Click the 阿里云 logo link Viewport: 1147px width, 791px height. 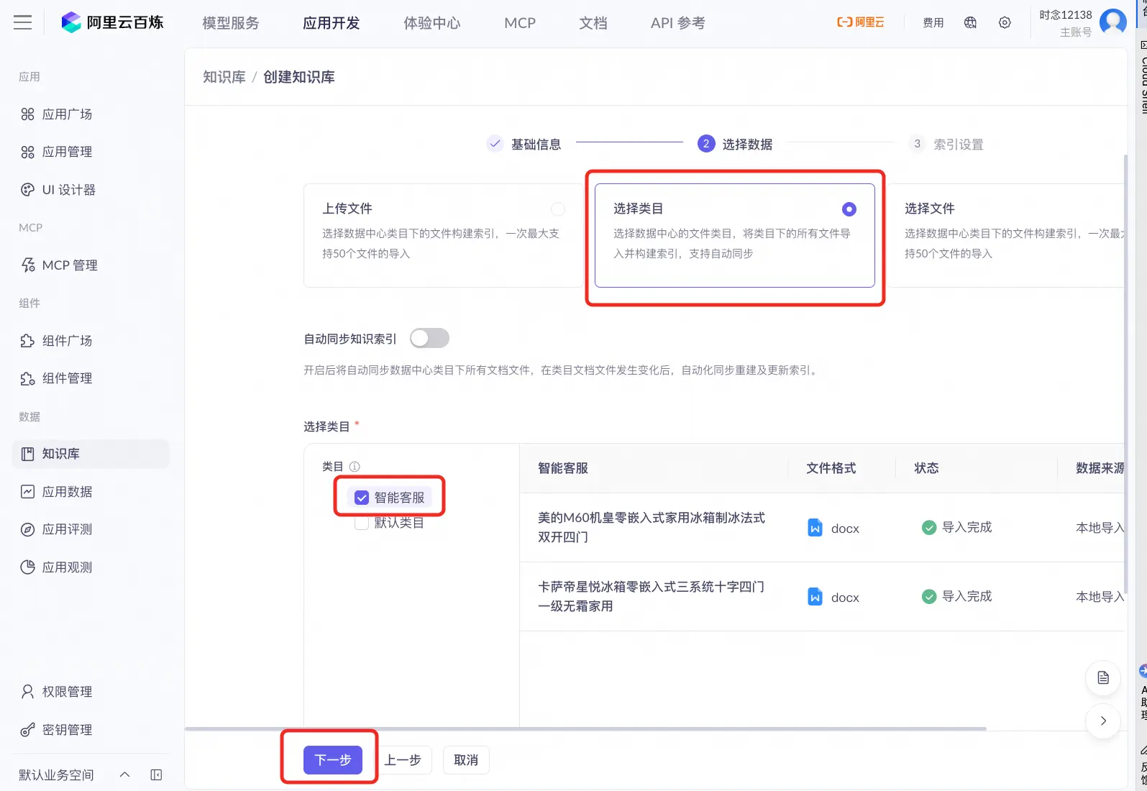pos(860,22)
